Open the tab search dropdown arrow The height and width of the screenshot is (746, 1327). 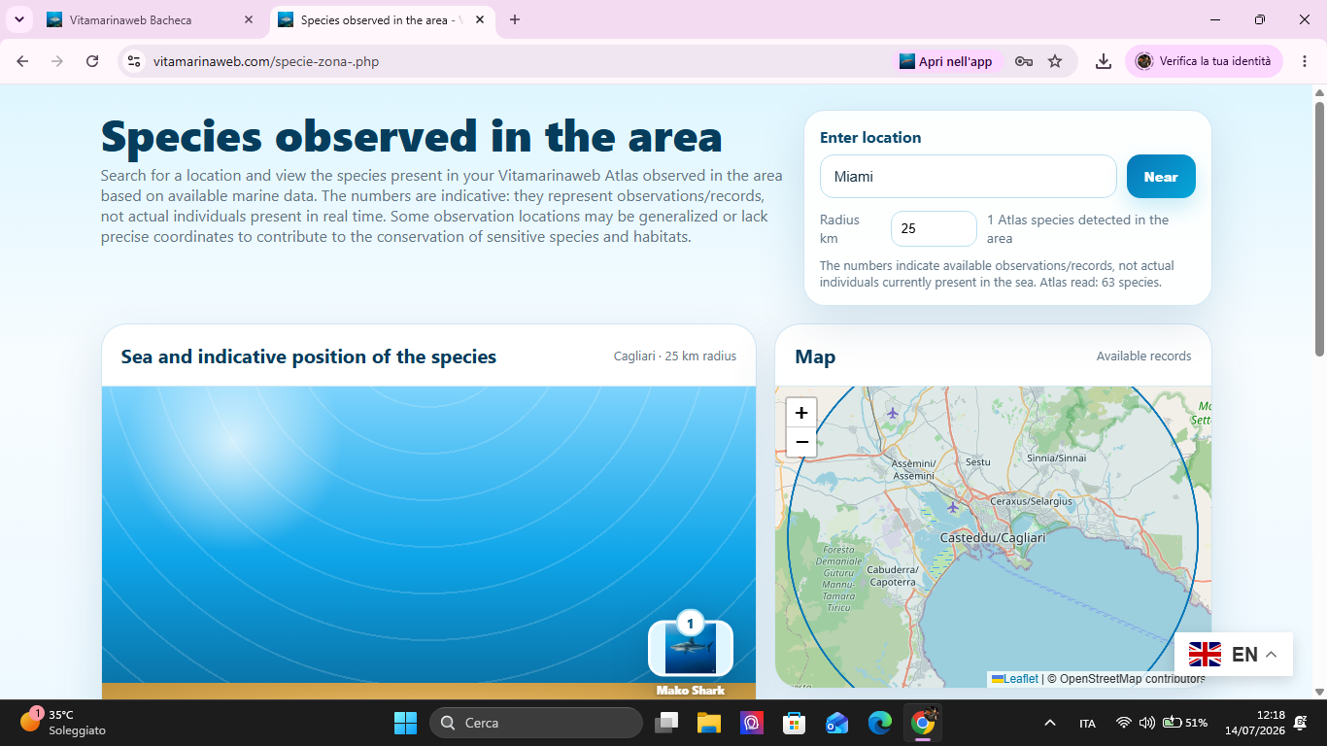click(x=19, y=19)
